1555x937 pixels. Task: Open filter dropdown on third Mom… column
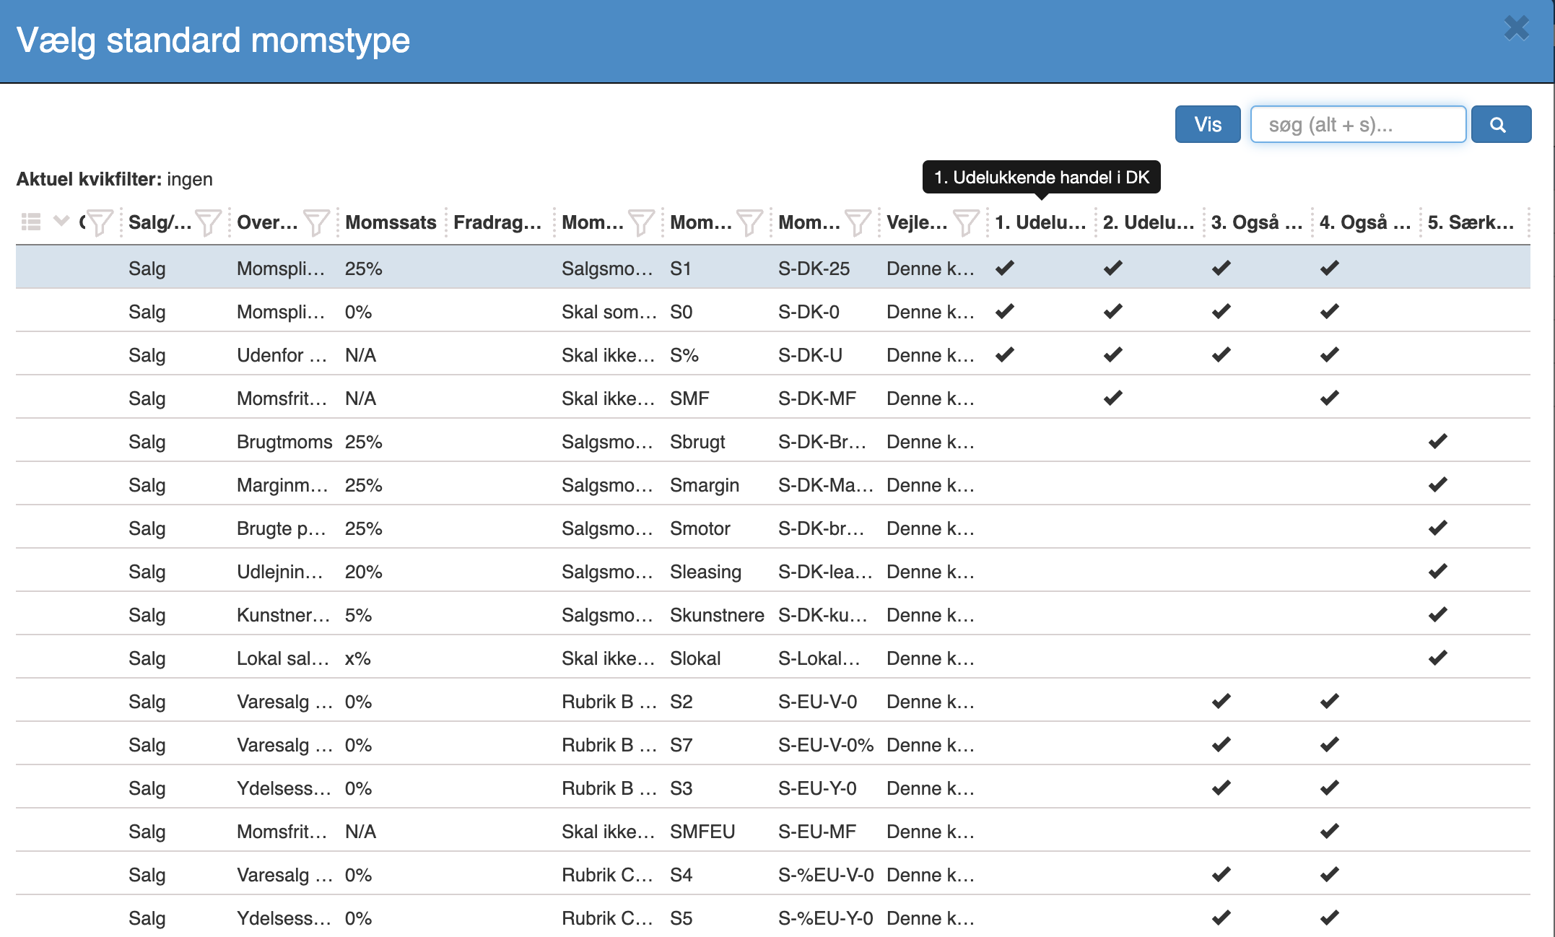pyautogui.click(x=858, y=222)
